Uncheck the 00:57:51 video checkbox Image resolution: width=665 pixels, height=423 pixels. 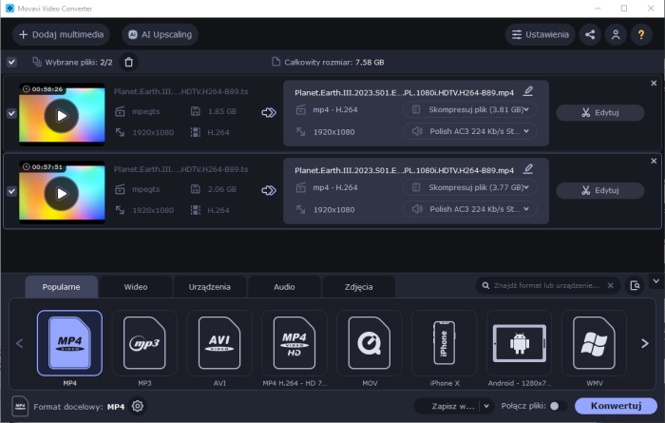11,191
